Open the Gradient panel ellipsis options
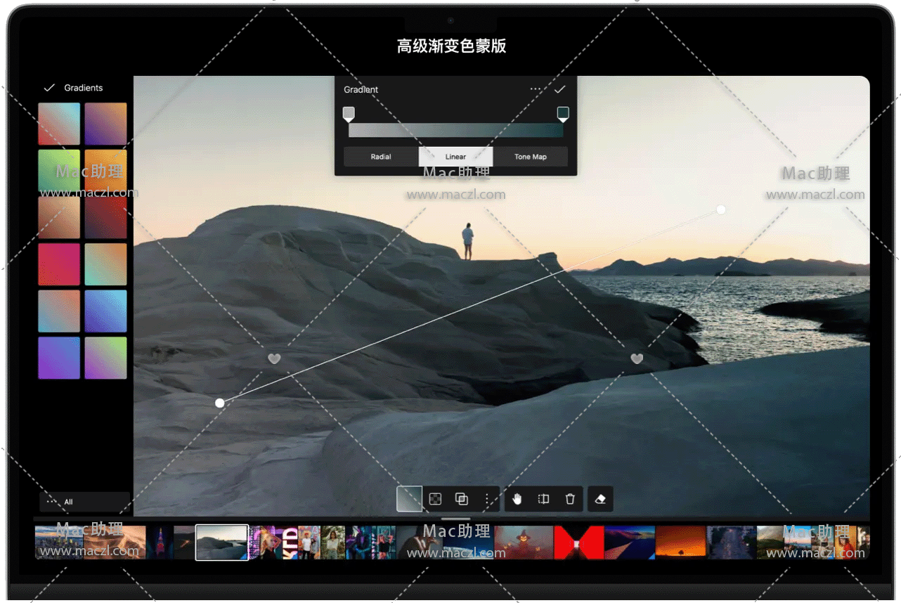 536,89
